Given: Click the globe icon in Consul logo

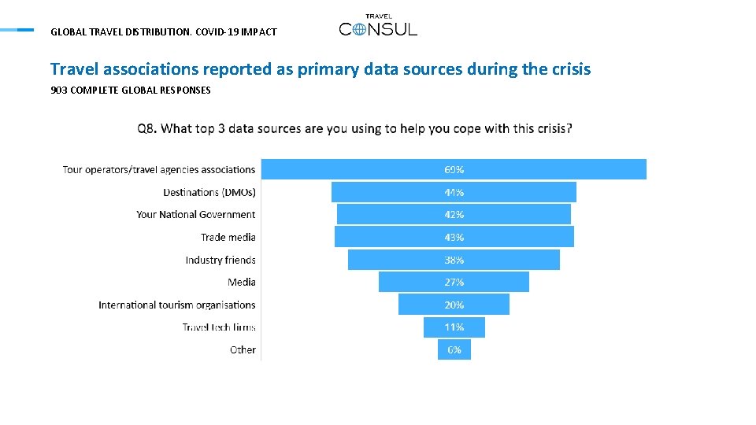Looking at the screenshot, I should pyautogui.click(x=359, y=30).
